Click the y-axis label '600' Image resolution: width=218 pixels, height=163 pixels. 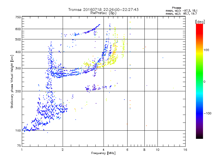click(18, 29)
